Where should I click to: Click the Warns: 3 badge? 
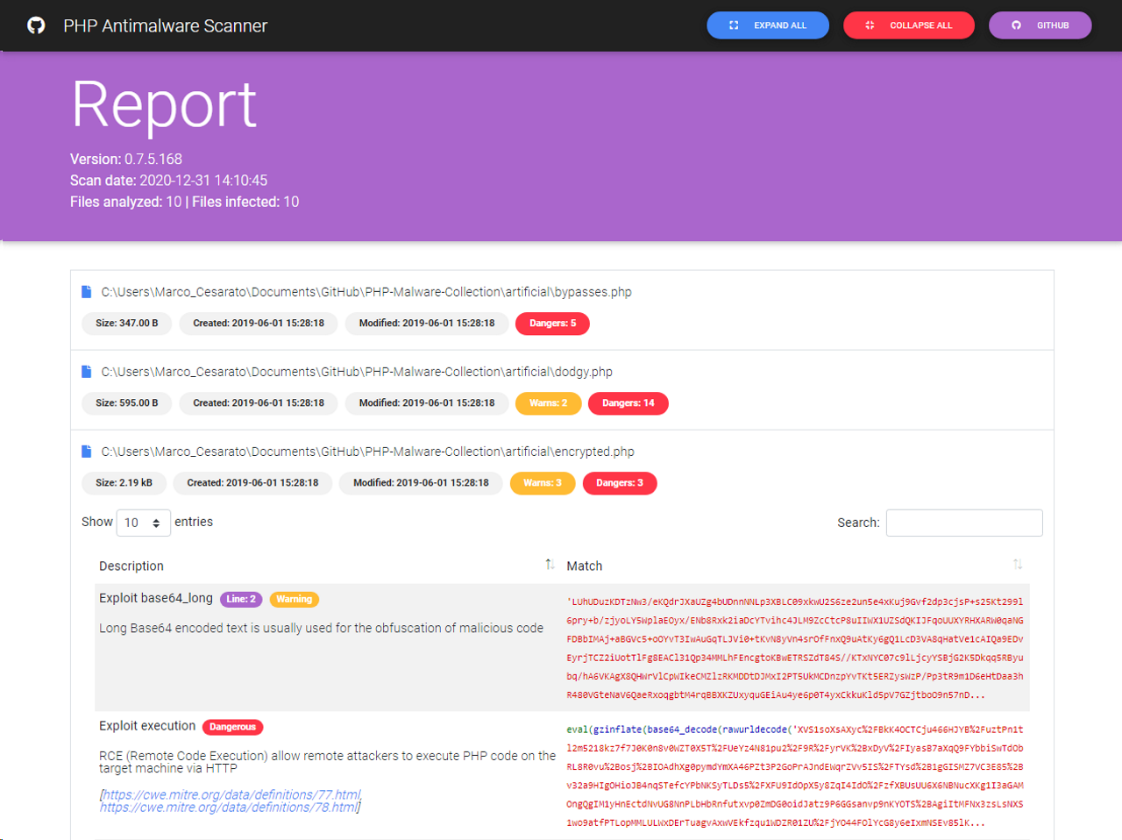[543, 483]
